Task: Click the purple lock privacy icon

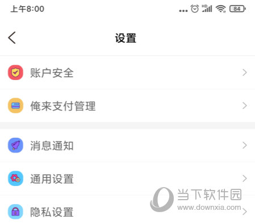Action: (15, 212)
